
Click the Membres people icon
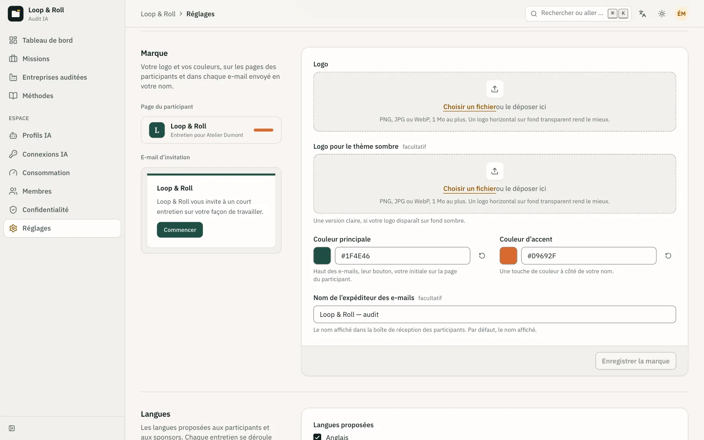13,191
